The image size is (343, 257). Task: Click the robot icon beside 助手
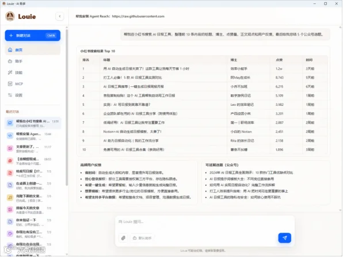pos(10,61)
